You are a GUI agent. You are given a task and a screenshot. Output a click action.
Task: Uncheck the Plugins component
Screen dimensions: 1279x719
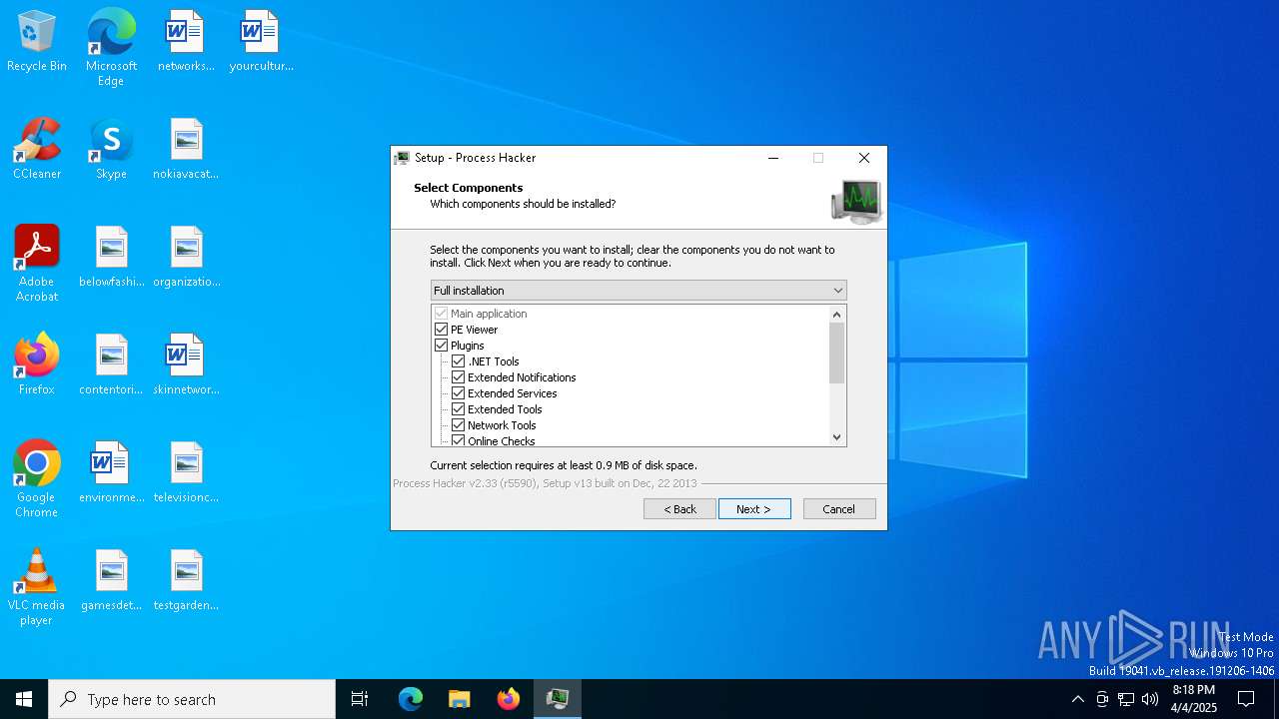pyautogui.click(x=441, y=346)
